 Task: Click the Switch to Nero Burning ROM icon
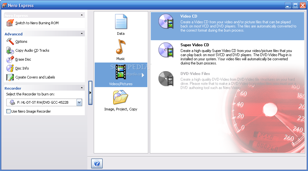coord(10,23)
